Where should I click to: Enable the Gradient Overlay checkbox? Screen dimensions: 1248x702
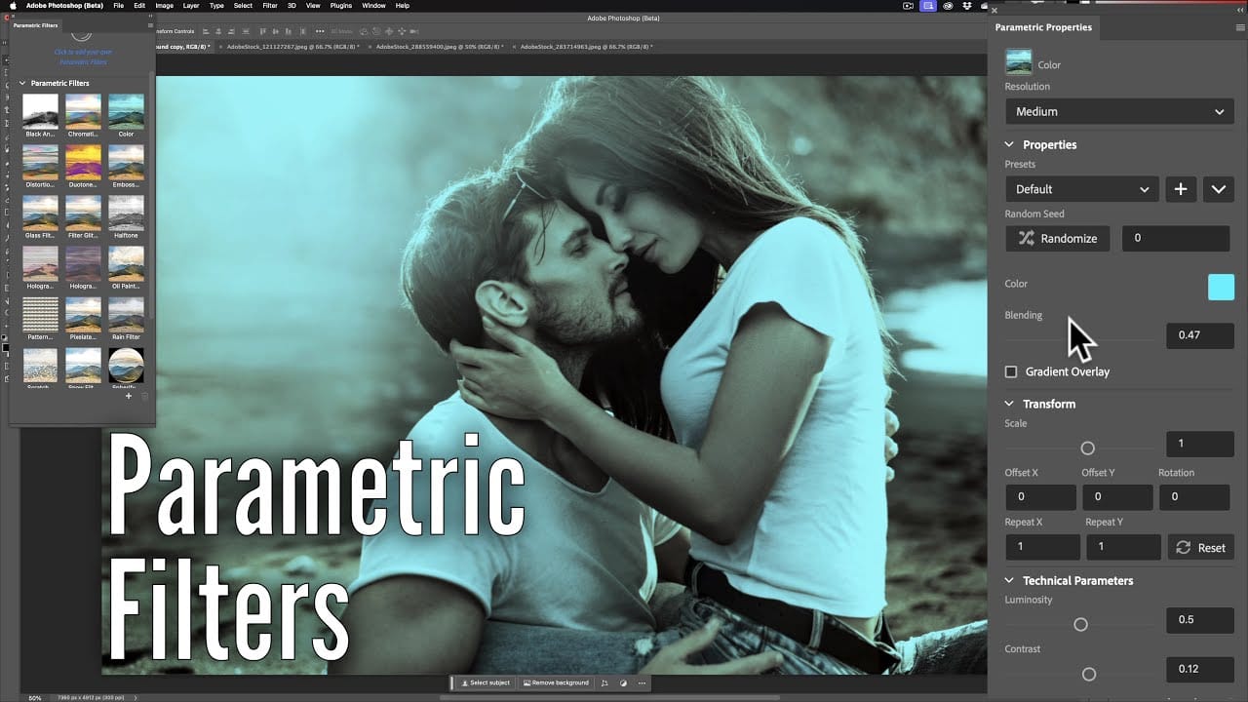pyautogui.click(x=1011, y=371)
